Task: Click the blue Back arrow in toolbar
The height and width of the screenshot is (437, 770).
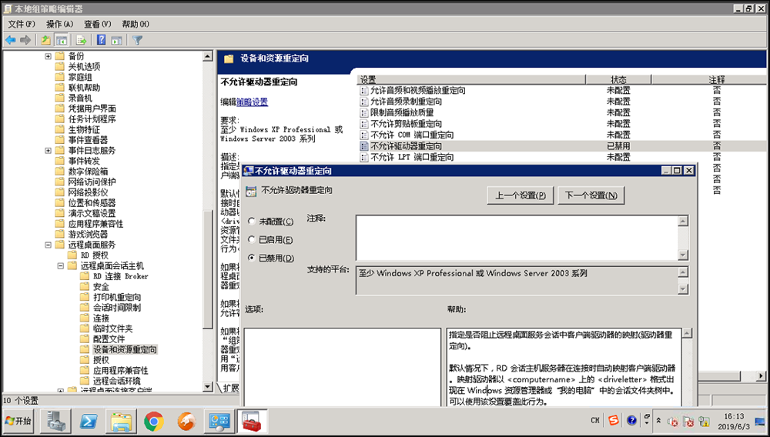Action: 11,40
